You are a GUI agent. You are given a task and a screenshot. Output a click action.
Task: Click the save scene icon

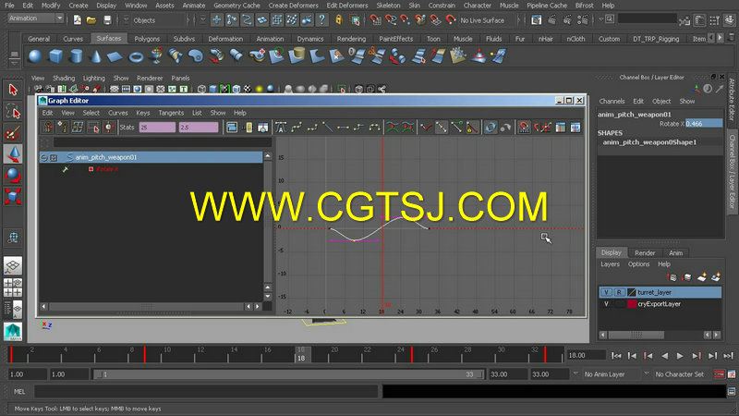pos(107,20)
